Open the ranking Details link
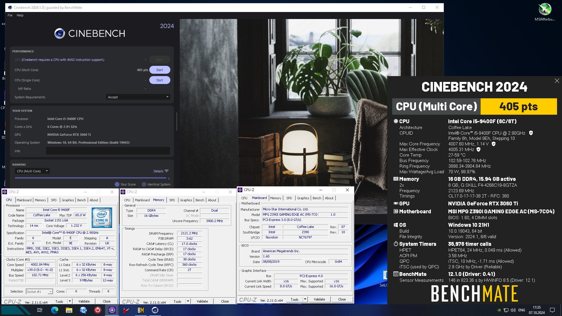The image size is (562, 316). (158, 171)
